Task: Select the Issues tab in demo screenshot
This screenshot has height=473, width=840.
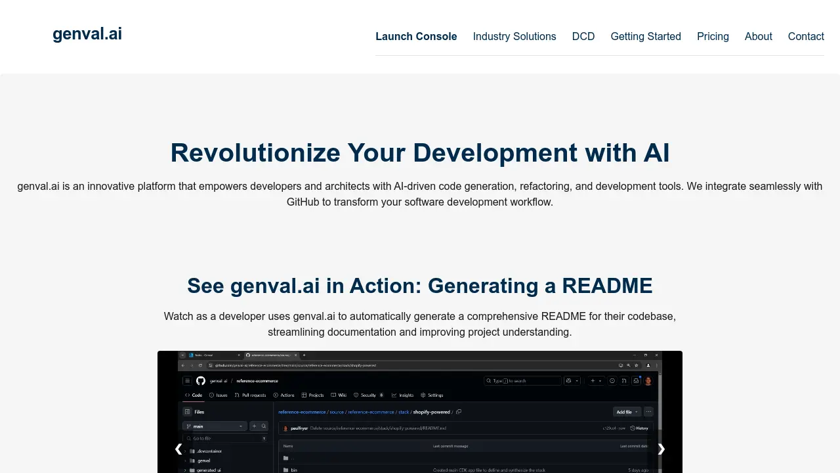Action: point(218,395)
